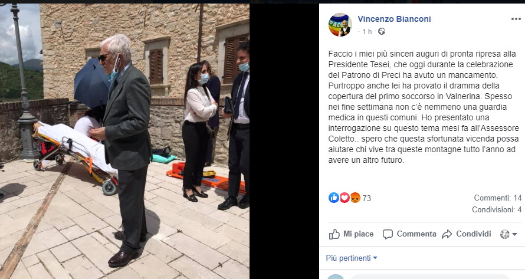Image resolution: width=525 pixels, height=279 pixels.
Task: Click the Condividi button label
Action: point(474,234)
